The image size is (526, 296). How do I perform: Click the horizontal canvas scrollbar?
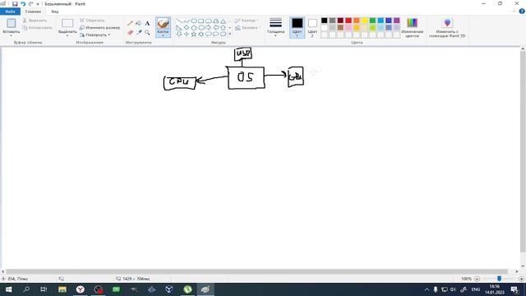[x=256, y=271]
